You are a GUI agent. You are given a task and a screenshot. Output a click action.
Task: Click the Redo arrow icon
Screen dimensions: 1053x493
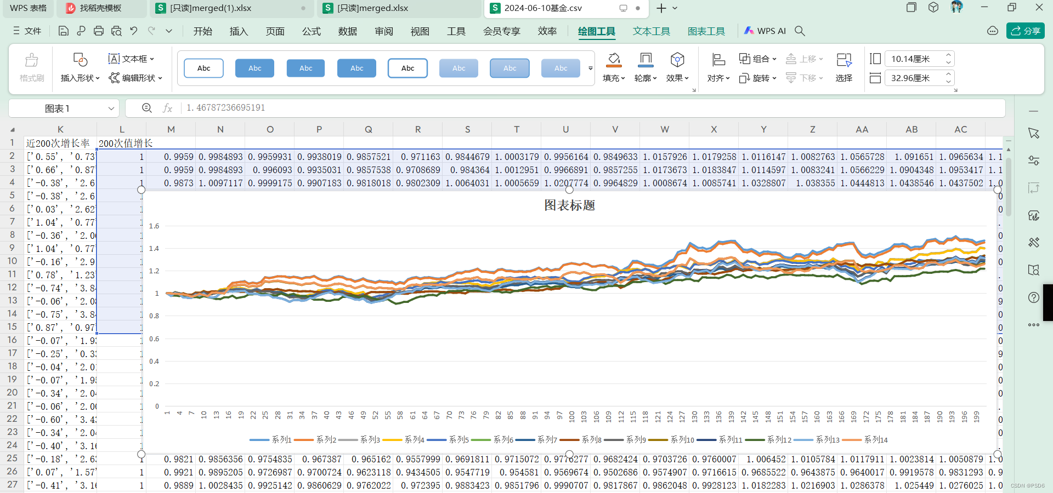151,31
